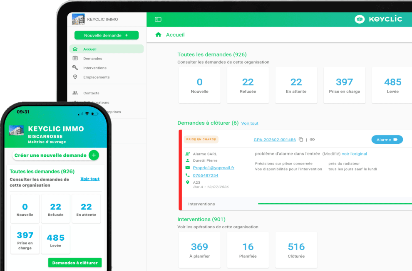Tap the Voir tout link on phone

tap(90, 179)
